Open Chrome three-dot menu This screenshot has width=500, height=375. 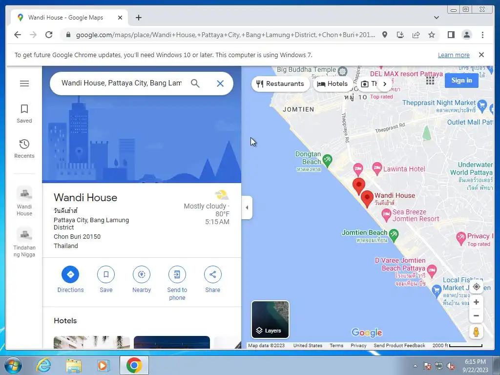point(482,35)
